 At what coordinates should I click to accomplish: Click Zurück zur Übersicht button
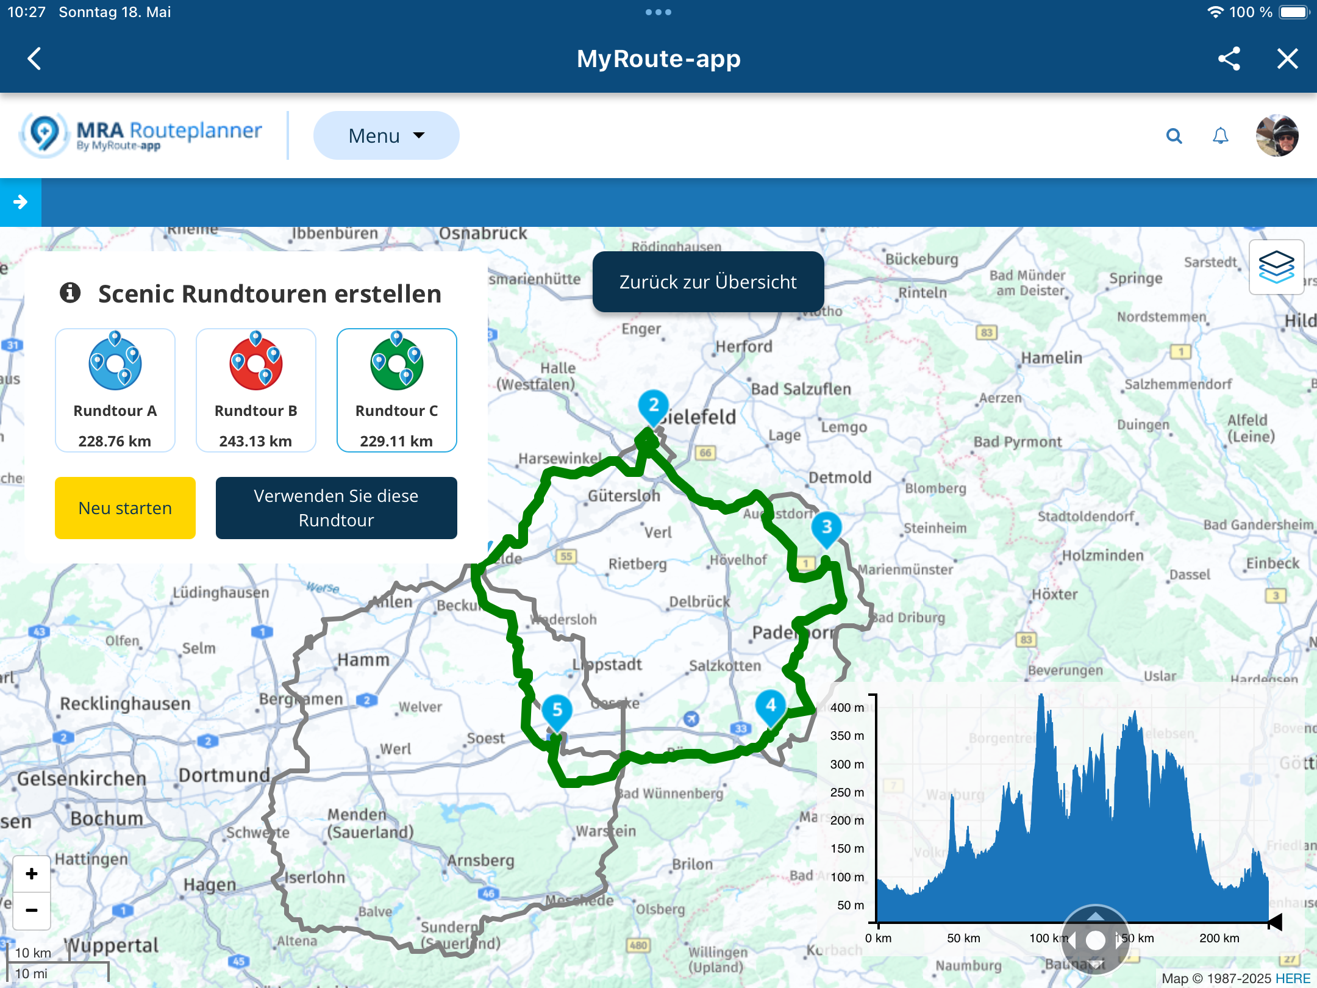point(708,282)
